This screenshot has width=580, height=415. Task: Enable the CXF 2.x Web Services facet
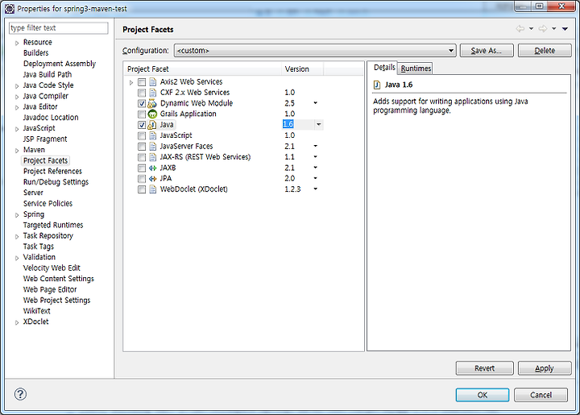(x=142, y=93)
